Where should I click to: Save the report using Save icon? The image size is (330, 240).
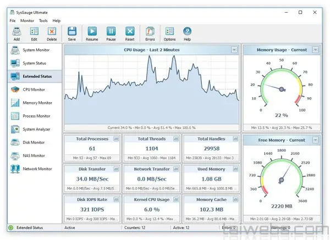point(71,34)
